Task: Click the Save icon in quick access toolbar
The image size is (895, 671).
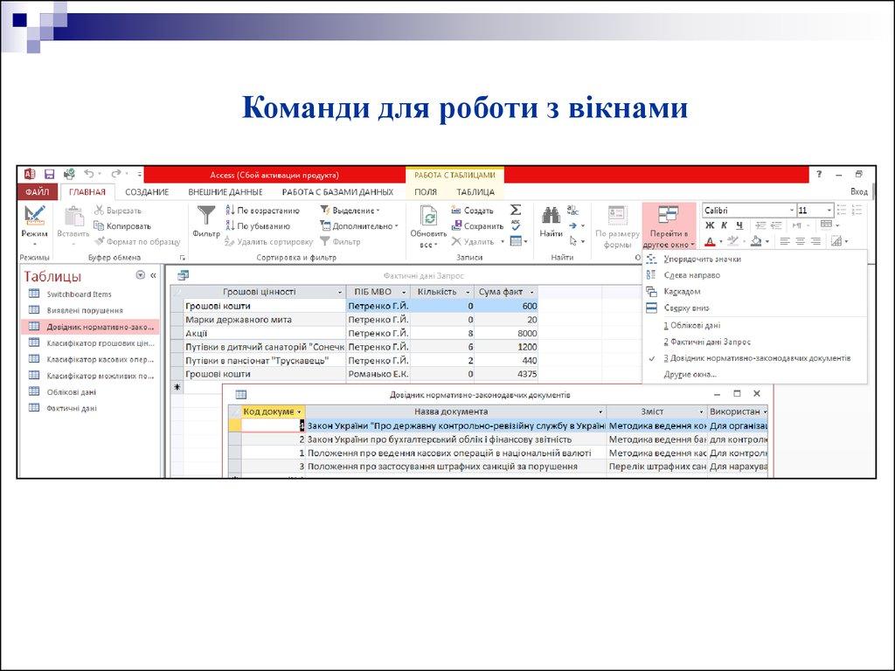Action: pos(49,175)
